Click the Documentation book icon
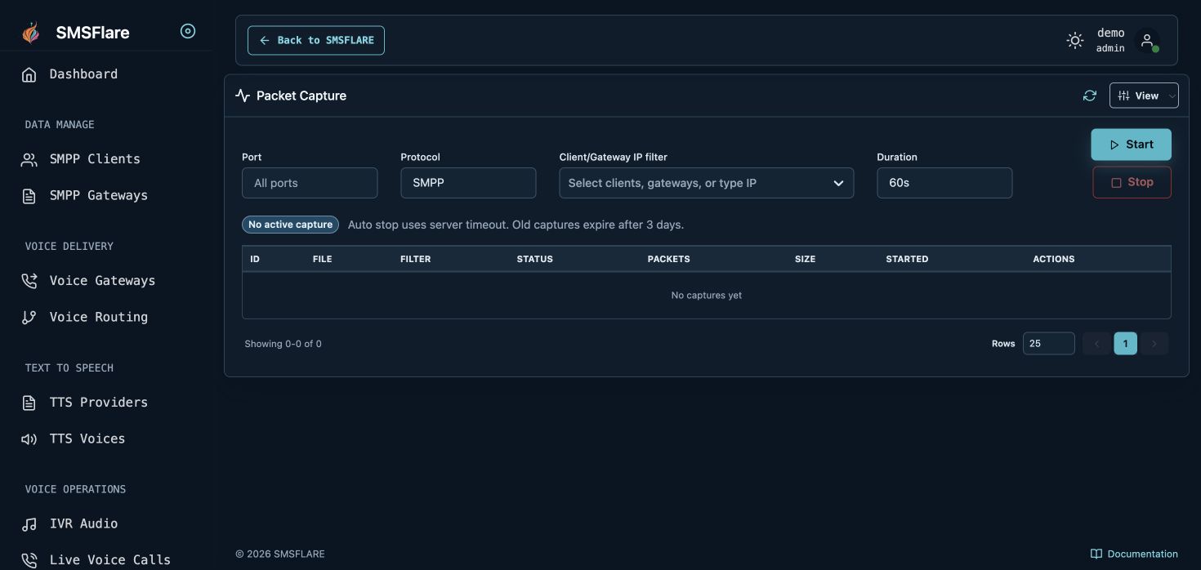This screenshot has width=1201, height=570. click(1096, 554)
